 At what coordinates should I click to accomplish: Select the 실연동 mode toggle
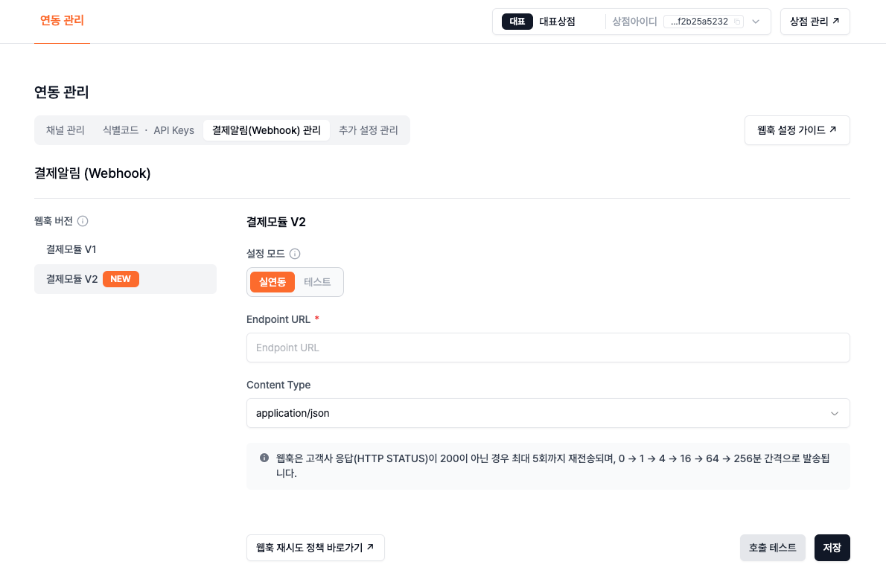(x=273, y=282)
